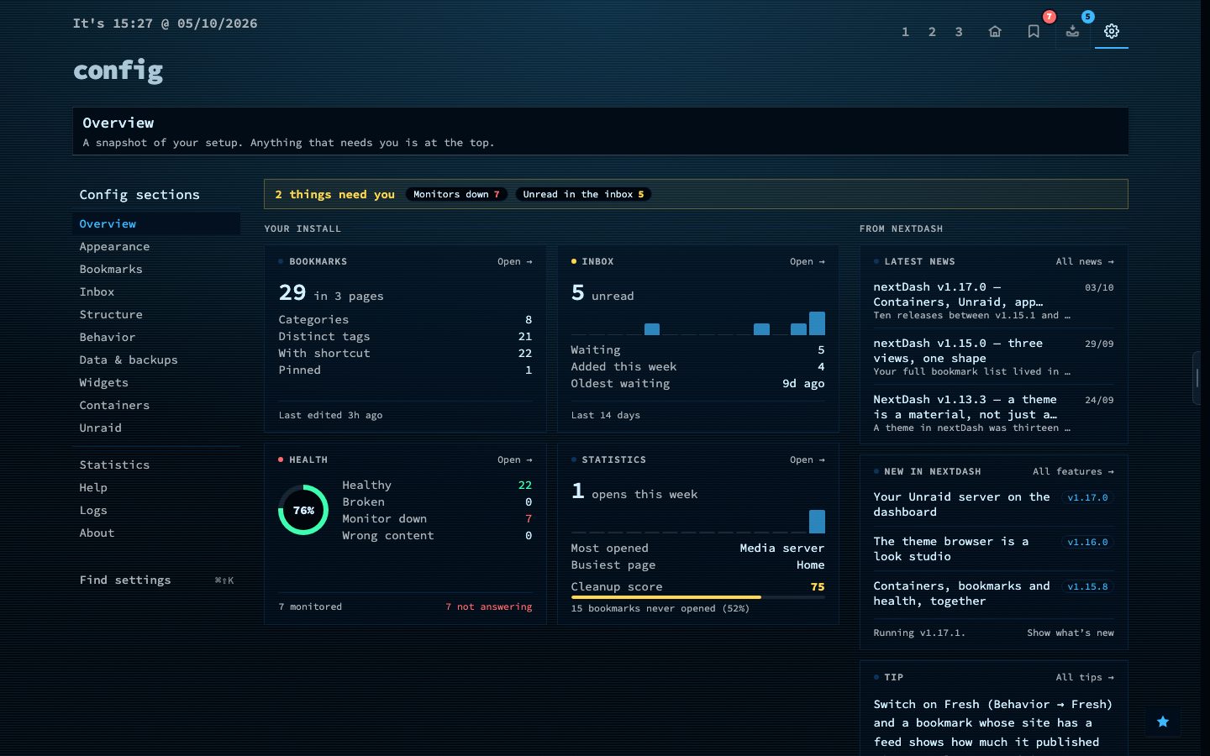Open the bookmark icon with red badge
The width and height of the screenshot is (1210, 756).
[x=1034, y=32]
